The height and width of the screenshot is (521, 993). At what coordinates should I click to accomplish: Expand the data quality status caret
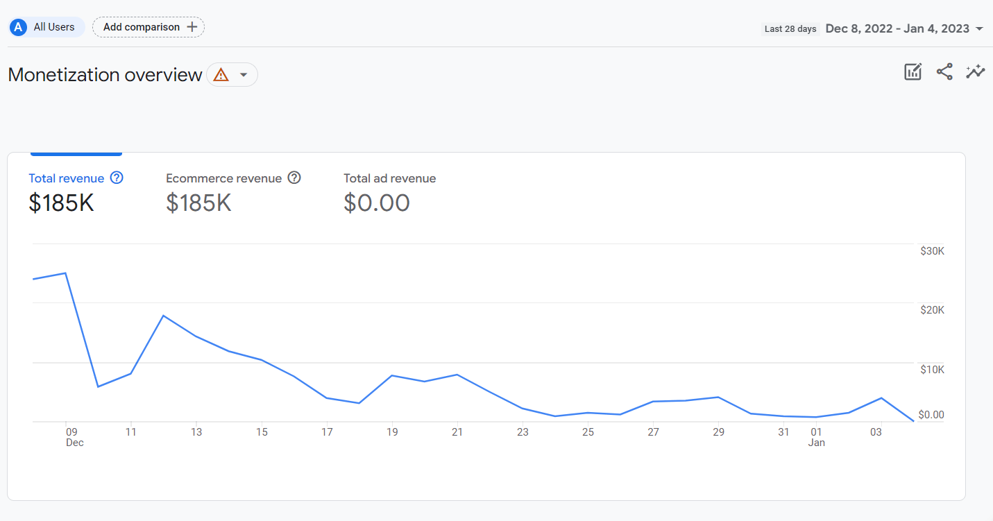point(241,74)
